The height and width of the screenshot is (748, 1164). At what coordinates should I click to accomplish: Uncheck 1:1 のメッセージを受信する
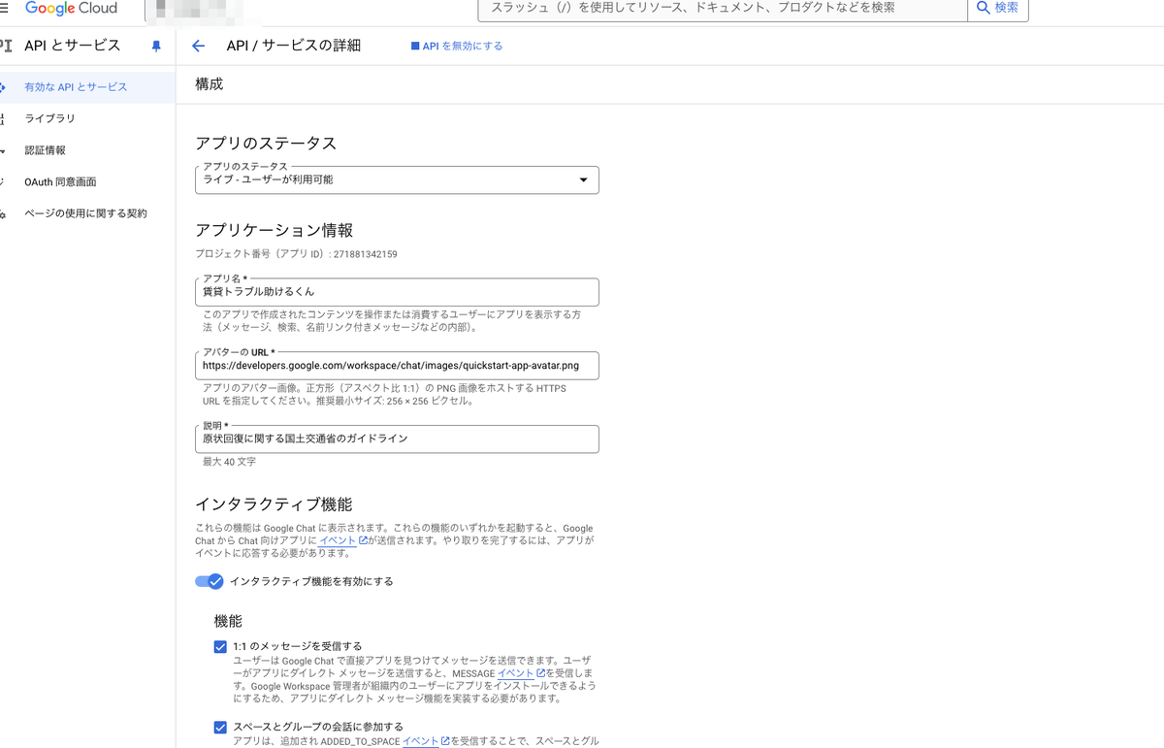pos(220,646)
